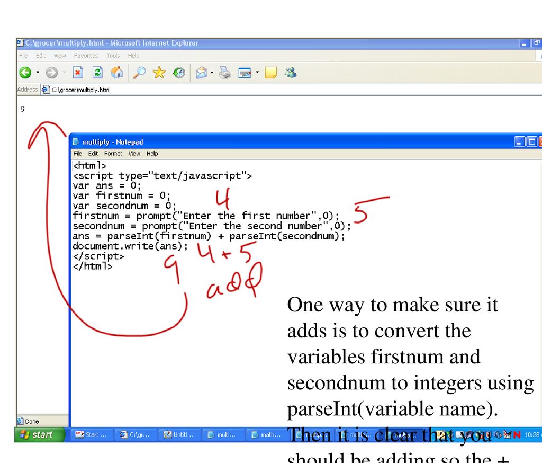542x463 pixels.
Task: Click the 'var ans = 0;' line
Action: pos(107,186)
